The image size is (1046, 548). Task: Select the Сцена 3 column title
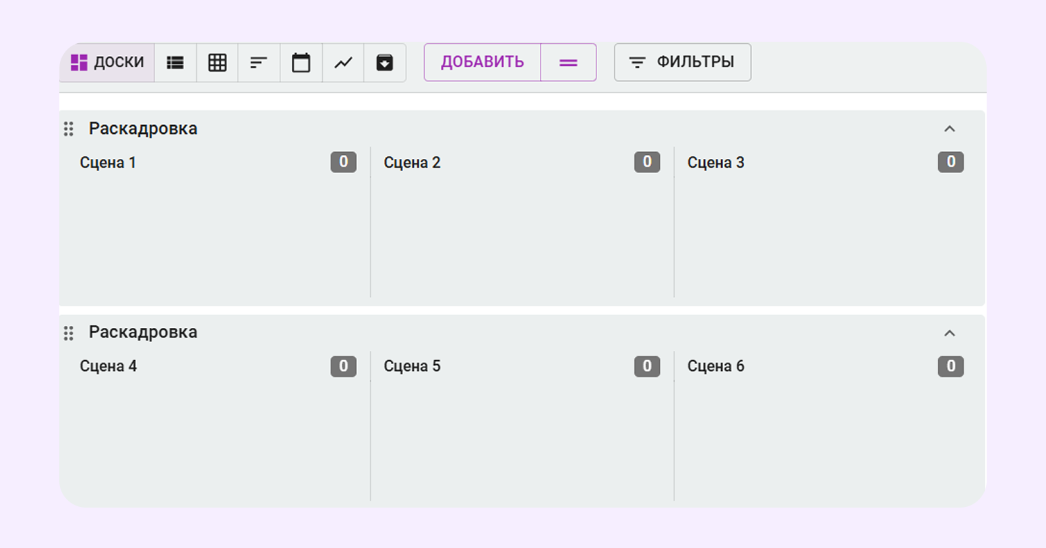(x=715, y=162)
